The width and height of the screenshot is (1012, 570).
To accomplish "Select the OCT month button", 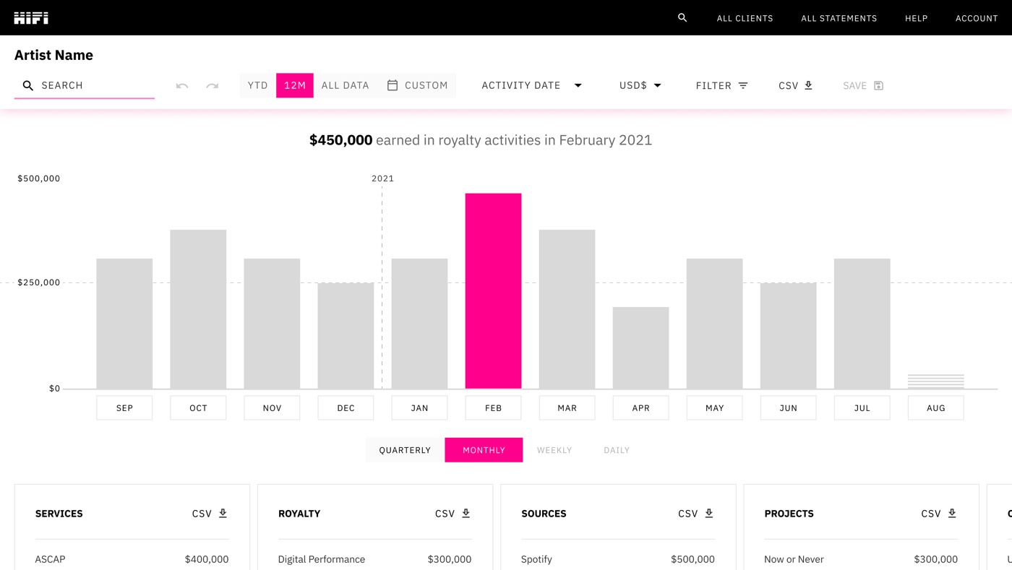I will click(198, 408).
